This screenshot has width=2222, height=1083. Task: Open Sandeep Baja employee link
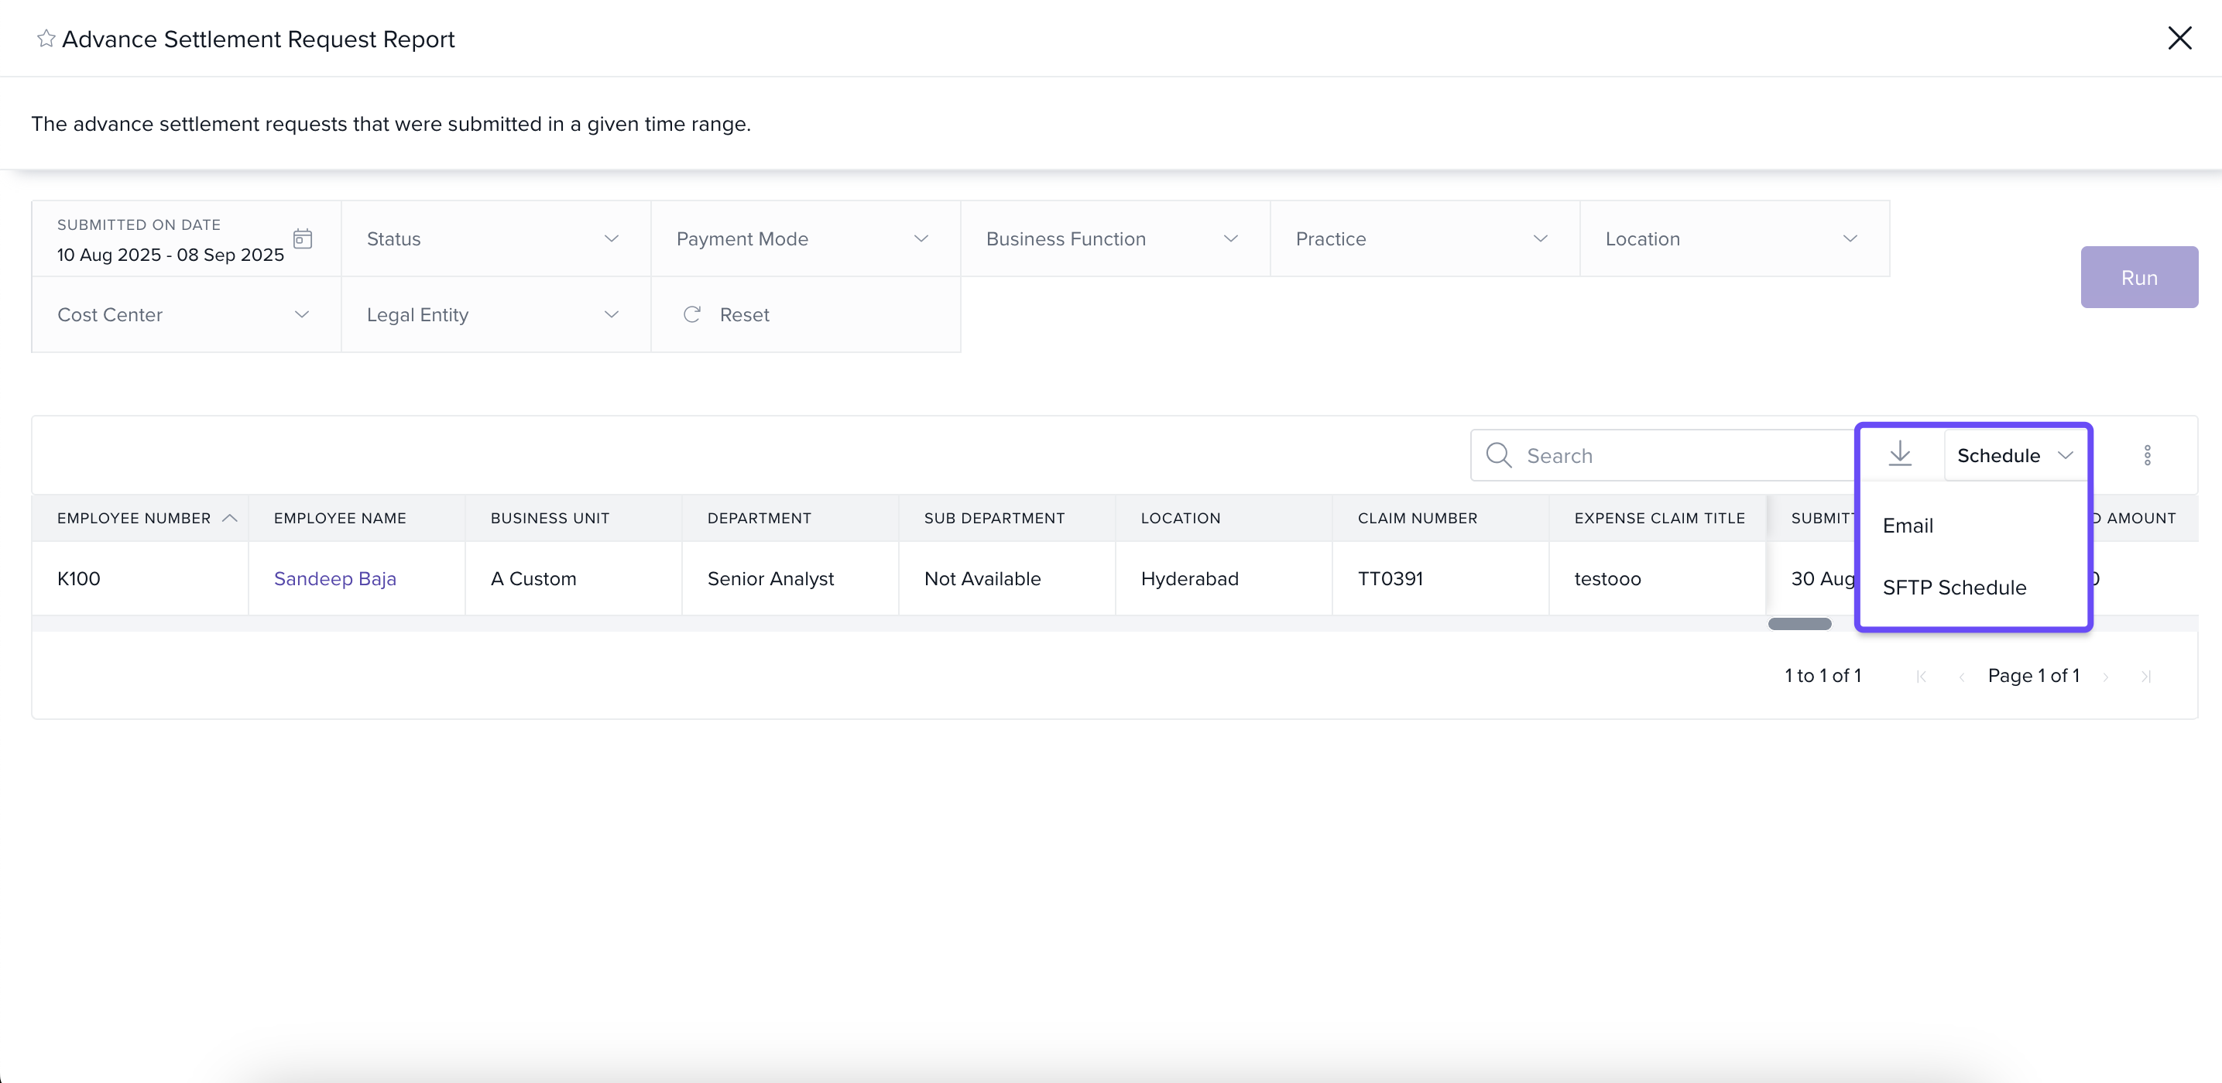334,578
